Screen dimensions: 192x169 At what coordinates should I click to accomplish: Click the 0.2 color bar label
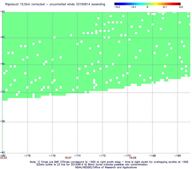coord(181,7)
